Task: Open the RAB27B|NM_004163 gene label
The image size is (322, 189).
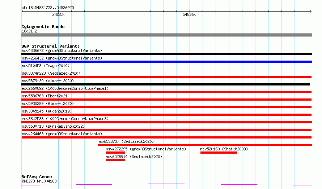Action: pyautogui.click(x=39, y=181)
